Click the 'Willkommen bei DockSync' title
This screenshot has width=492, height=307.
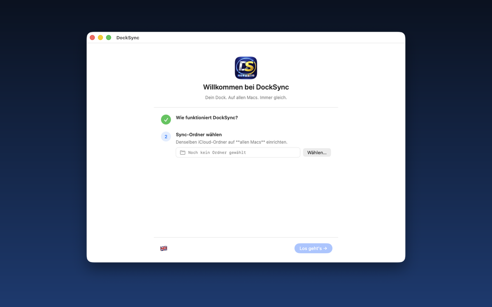(246, 87)
